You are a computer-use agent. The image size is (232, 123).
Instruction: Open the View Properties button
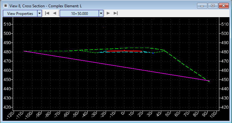[20, 13]
